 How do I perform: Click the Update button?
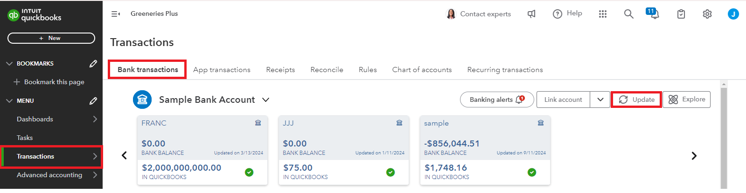click(x=636, y=100)
